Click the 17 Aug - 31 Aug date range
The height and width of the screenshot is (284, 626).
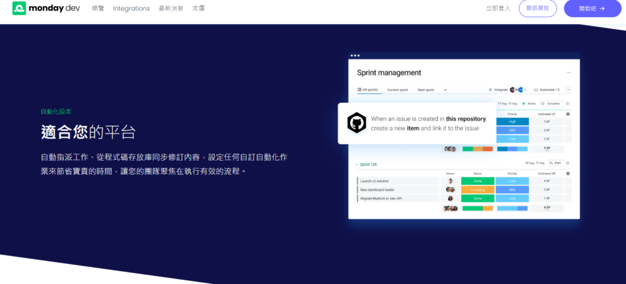pos(507,104)
